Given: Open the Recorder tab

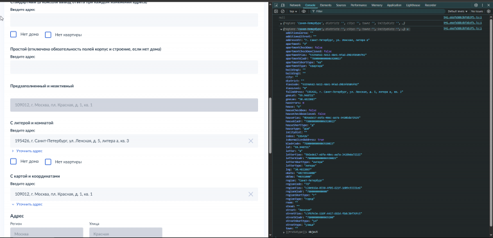Looking at the screenshot, I should pyautogui.click(x=431, y=5).
